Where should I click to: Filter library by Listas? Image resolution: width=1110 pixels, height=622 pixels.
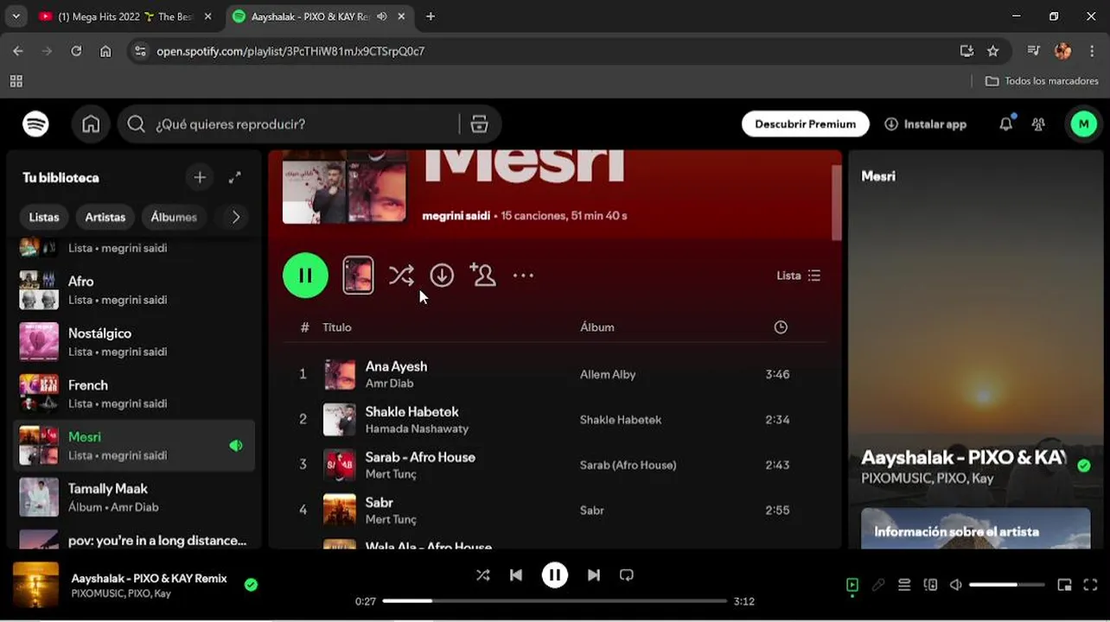pos(44,217)
